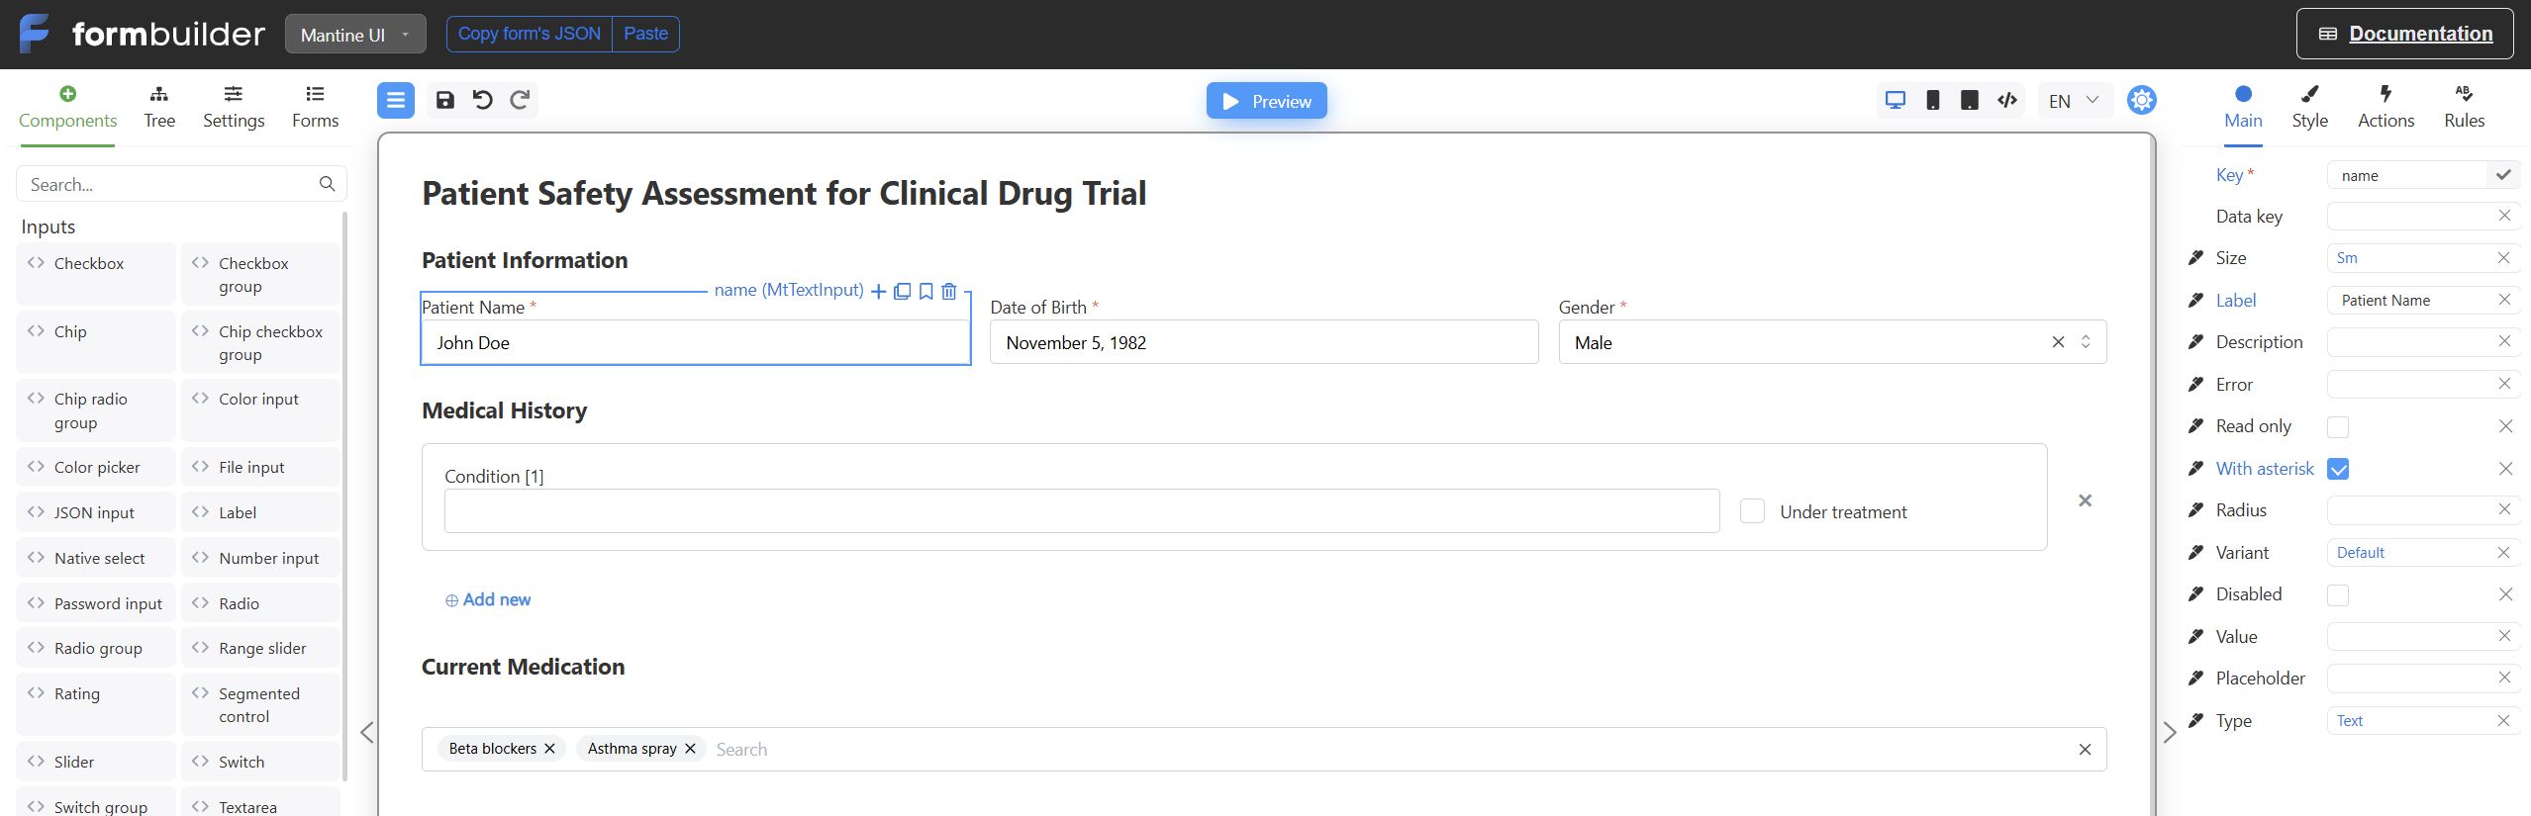Open the Type property dropdown
The height and width of the screenshot is (816, 2531).
[2411, 721]
